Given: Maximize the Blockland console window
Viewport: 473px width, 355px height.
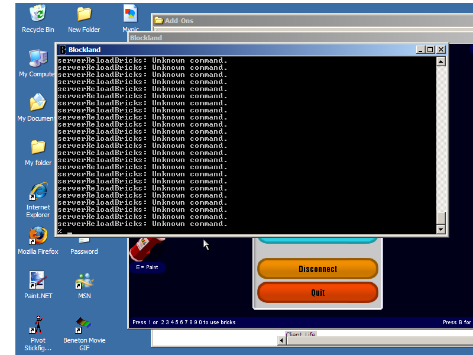Looking at the screenshot, I should pos(430,50).
